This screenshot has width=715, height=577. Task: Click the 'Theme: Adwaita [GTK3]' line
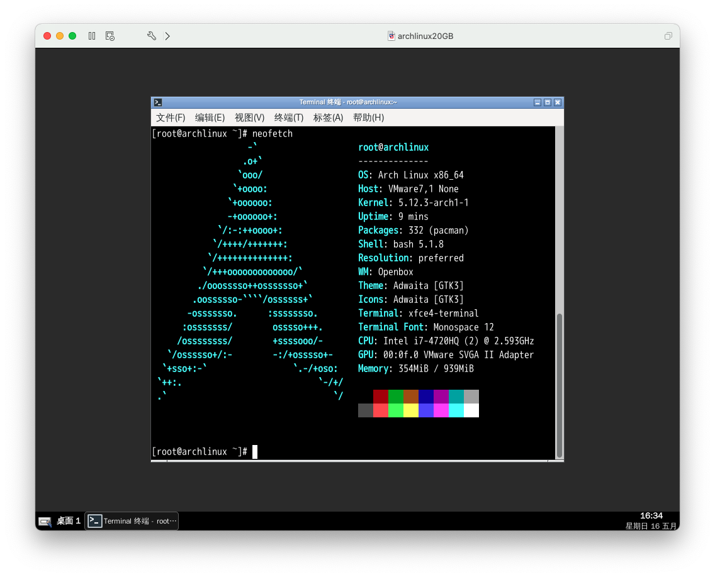[x=411, y=285]
